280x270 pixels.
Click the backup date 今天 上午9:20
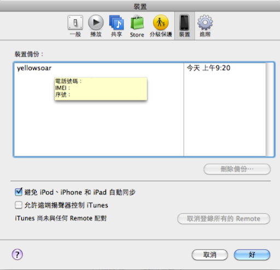(x=208, y=68)
